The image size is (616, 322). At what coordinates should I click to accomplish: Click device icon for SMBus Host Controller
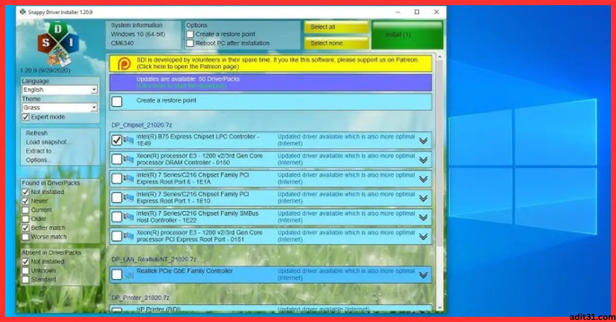pos(129,217)
